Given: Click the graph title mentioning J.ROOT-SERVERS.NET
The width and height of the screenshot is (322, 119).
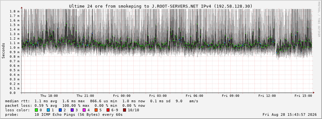Looking at the screenshot, I should pyautogui.click(x=161, y=6).
